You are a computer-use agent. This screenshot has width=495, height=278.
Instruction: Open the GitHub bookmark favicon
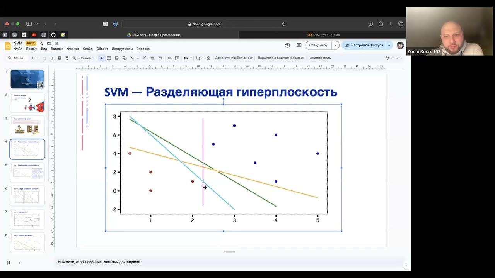[53, 35]
